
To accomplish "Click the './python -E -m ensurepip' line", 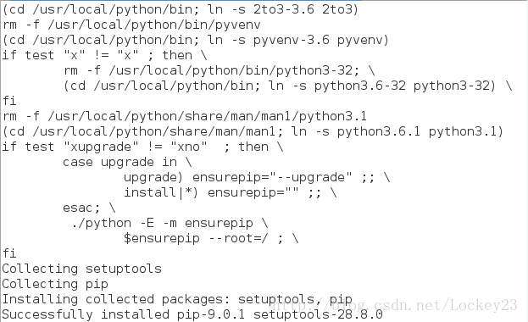I will click(170, 223).
